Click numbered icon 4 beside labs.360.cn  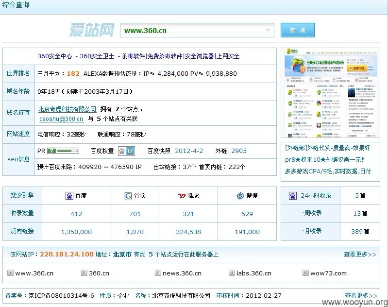(x=232, y=273)
